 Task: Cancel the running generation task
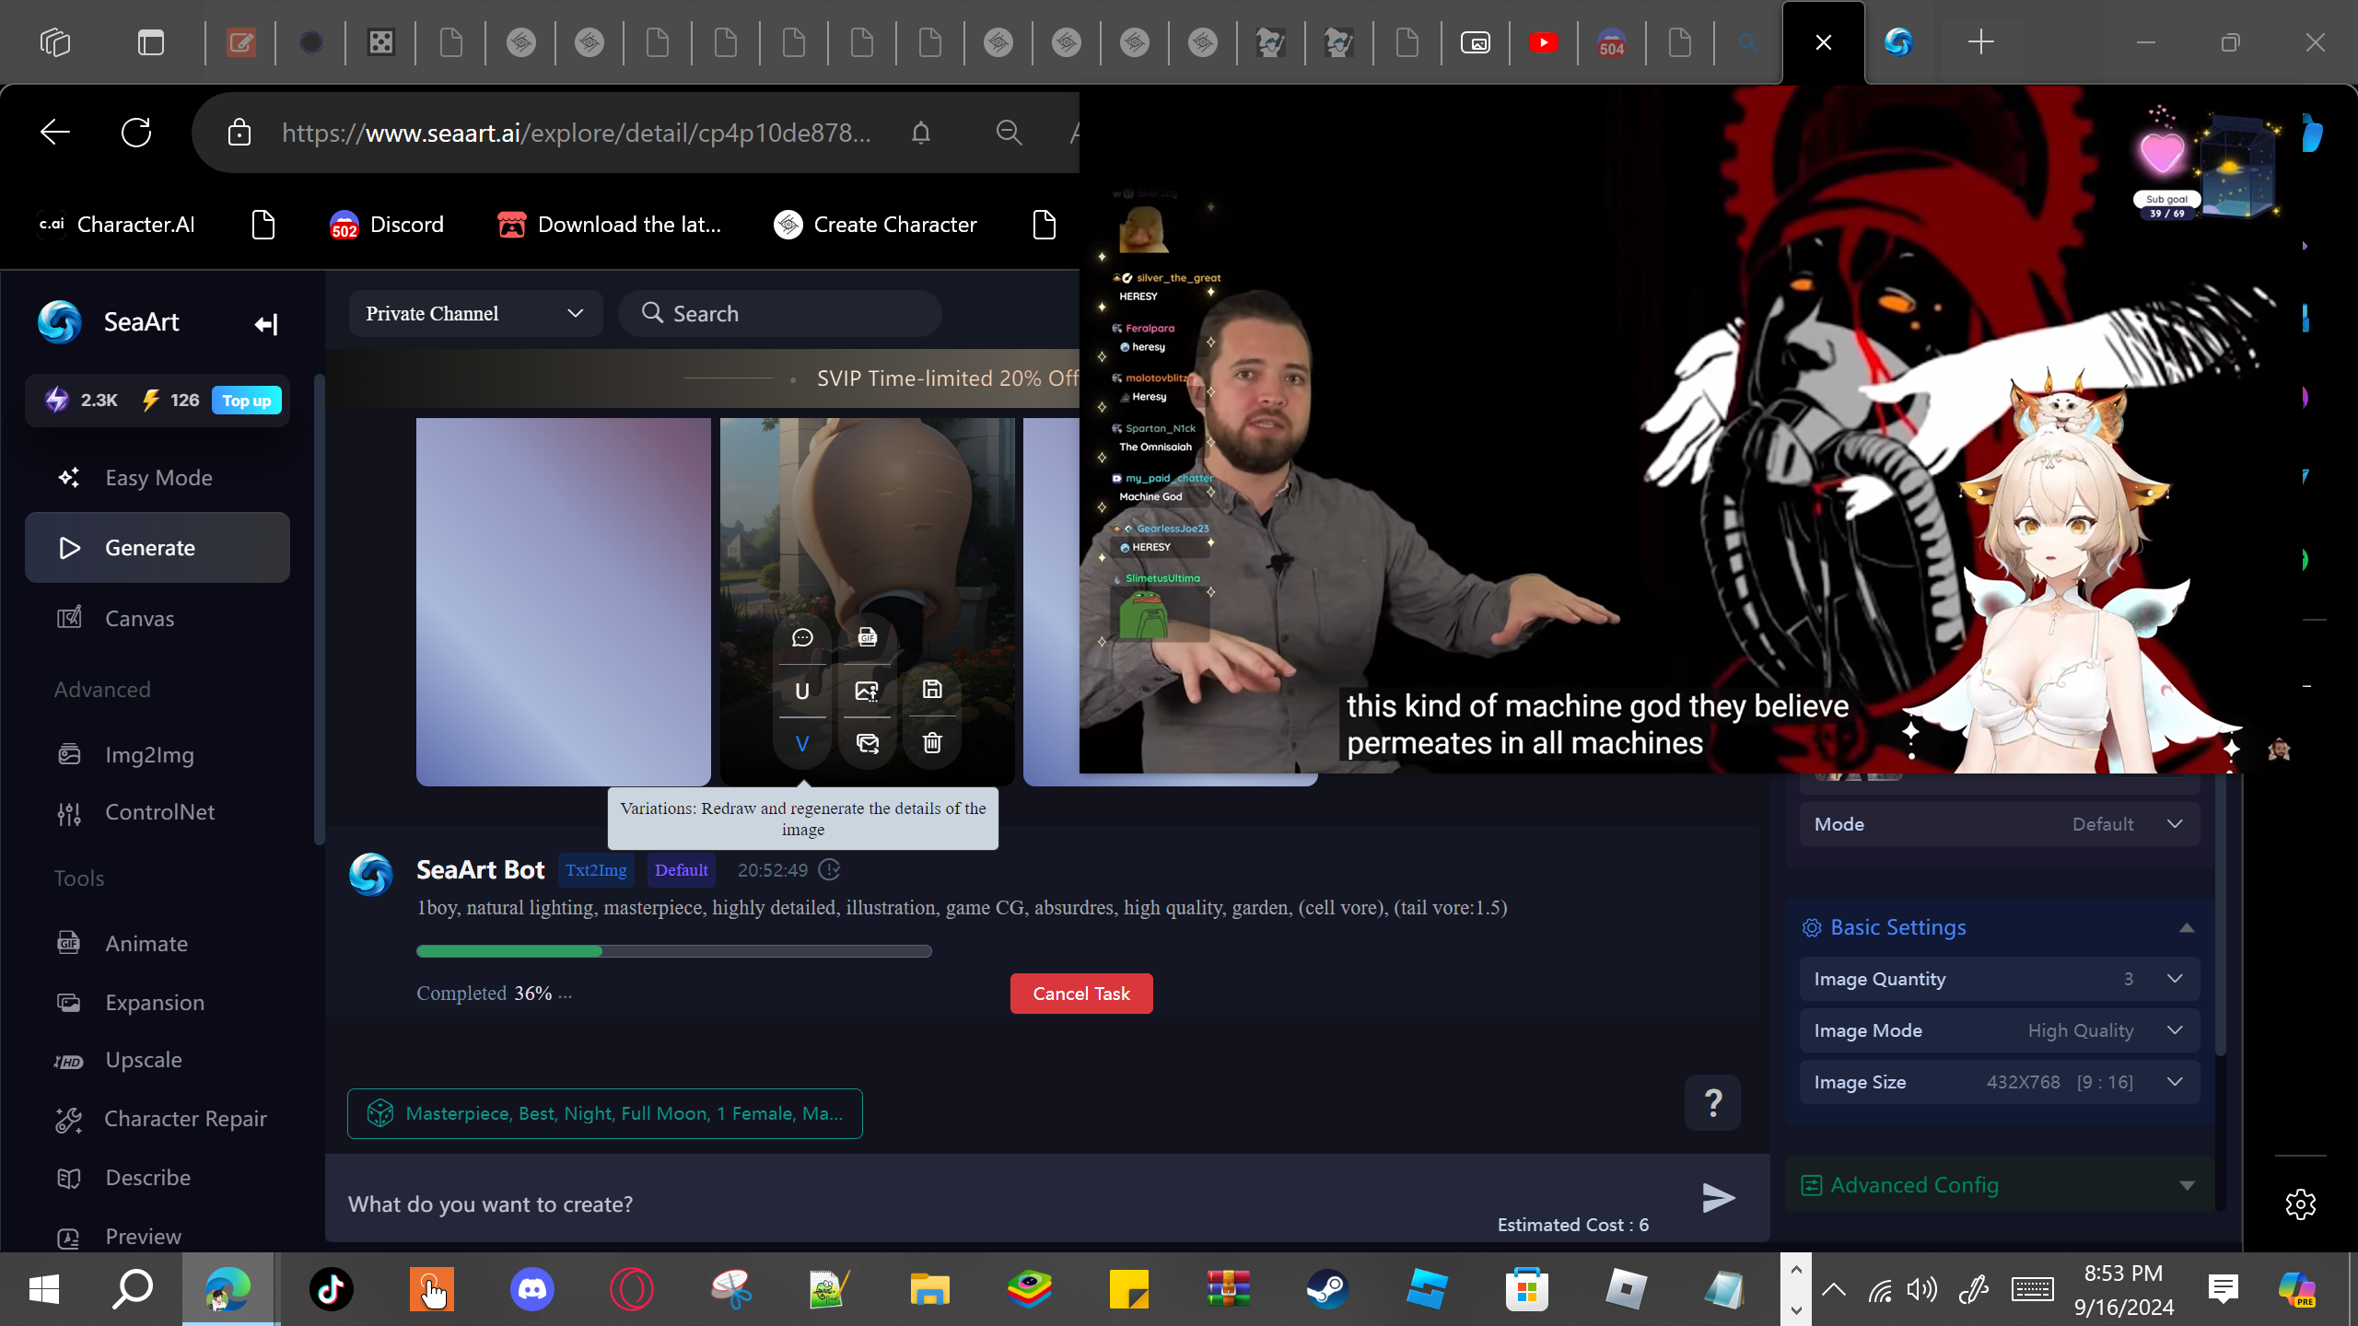1081,994
